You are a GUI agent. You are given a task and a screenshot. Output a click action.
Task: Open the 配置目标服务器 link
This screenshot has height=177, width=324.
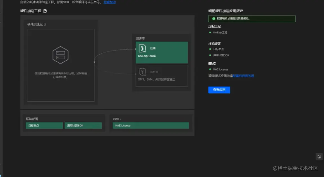[243, 76]
